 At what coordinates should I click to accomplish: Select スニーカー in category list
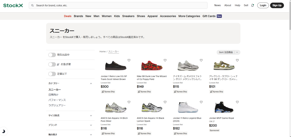pos(55,90)
